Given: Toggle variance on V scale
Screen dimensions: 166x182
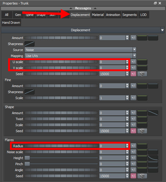Looking at the screenshot, I should (x=133, y=68).
